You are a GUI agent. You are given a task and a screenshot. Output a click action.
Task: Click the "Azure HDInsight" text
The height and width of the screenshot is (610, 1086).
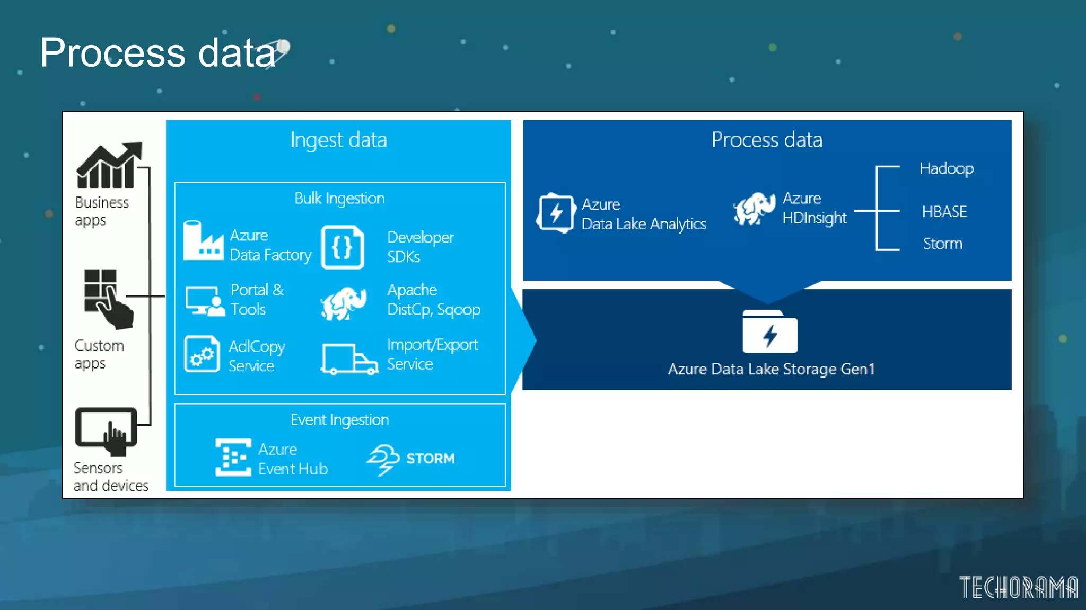pos(814,209)
